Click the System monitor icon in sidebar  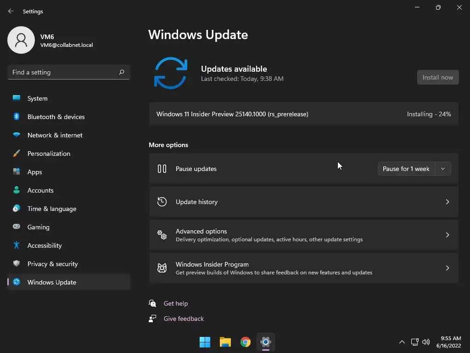17,98
